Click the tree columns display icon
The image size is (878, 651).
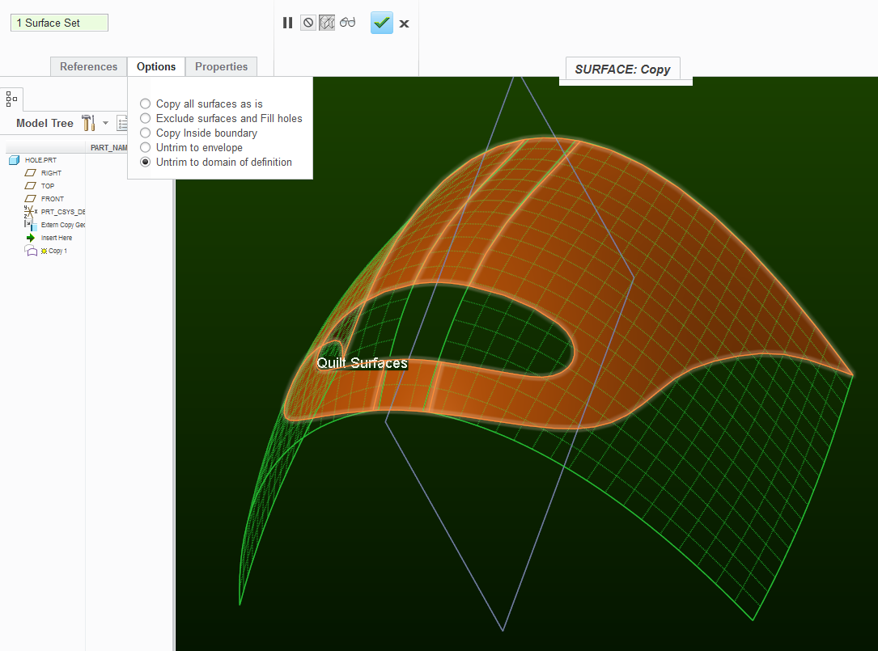pyautogui.click(x=122, y=123)
